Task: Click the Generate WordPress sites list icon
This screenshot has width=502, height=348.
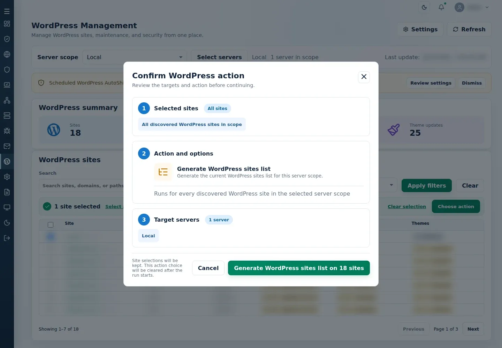Action: (x=163, y=172)
